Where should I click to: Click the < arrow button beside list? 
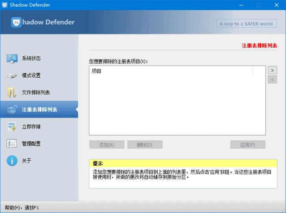tap(272, 79)
